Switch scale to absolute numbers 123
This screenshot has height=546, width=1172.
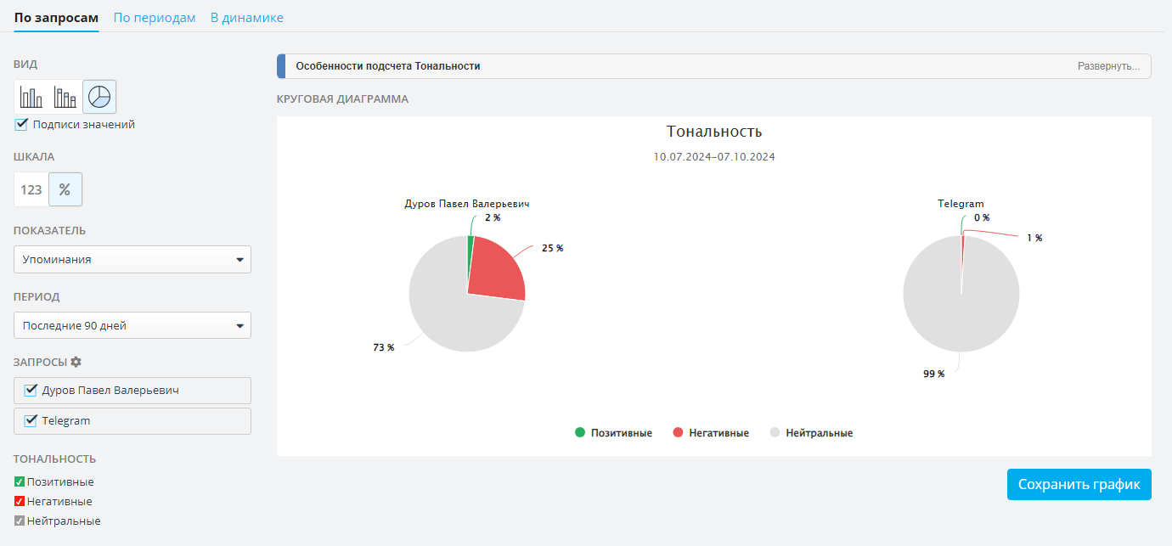pos(31,189)
